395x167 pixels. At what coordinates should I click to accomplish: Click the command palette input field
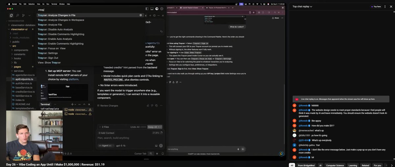(90, 10)
